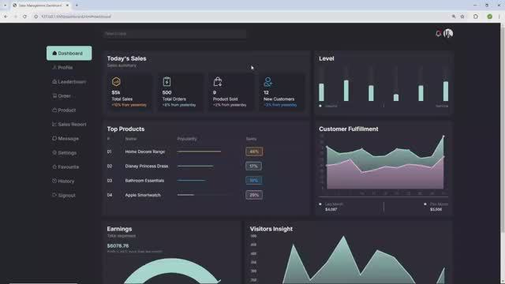The height and width of the screenshot is (284, 505).
Task: Click the browser back arrow
Action: (6, 17)
